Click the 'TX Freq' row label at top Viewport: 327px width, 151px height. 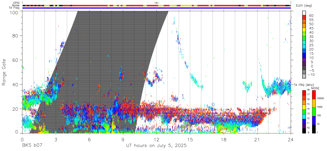coord(14,8)
